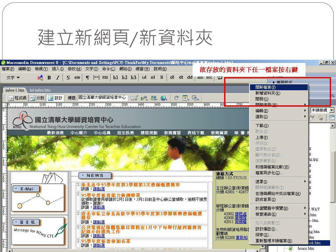Image resolution: width=336 pixels, height=252 pixels.
Task: Click the Validate Markup icon
Action: (x=134, y=98)
